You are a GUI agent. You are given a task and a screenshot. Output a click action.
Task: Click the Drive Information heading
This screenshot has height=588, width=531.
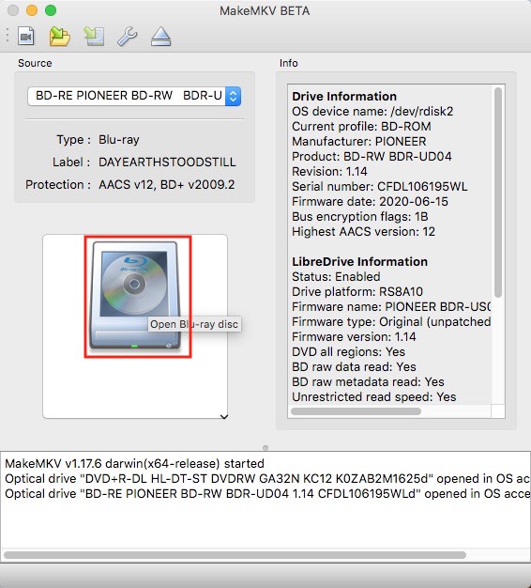click(x=344, y=97)
